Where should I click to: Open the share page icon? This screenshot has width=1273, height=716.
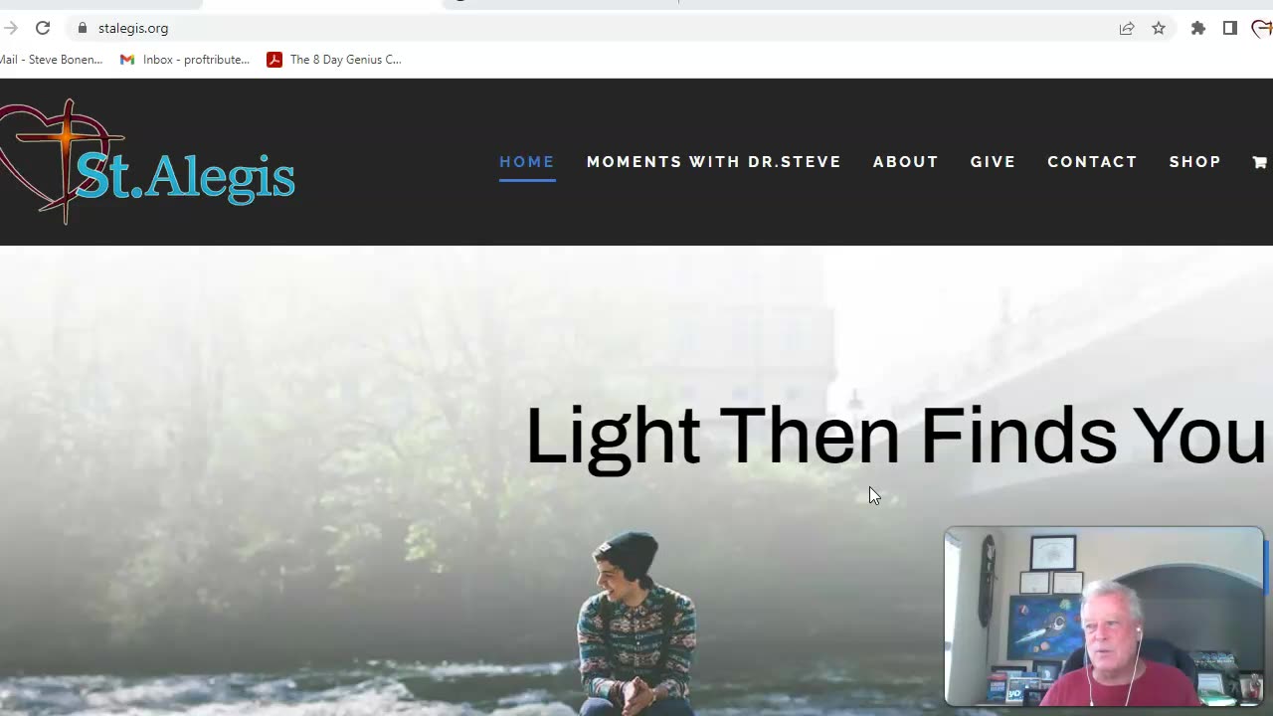(x=1127, y=28)
